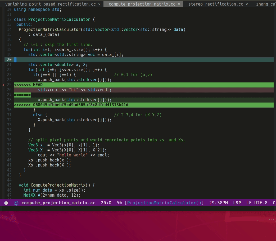Screen dimensions: 276x241
Task: Click comment '// 2,3,4 for (X,Y,Z)'
Action: coord(138,115)
